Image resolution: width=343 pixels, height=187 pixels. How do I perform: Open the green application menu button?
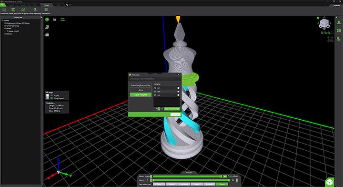pyautogui.click(x=2, y=5)
